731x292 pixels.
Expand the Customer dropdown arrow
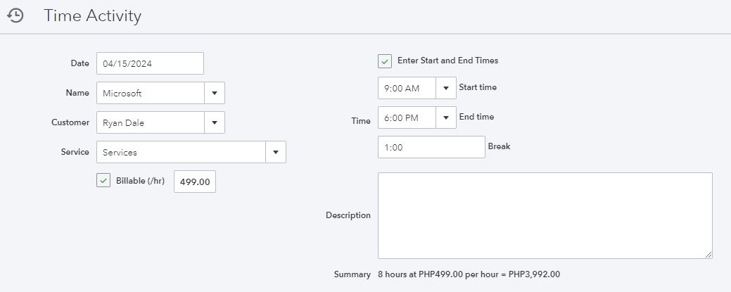click(215, 122)
